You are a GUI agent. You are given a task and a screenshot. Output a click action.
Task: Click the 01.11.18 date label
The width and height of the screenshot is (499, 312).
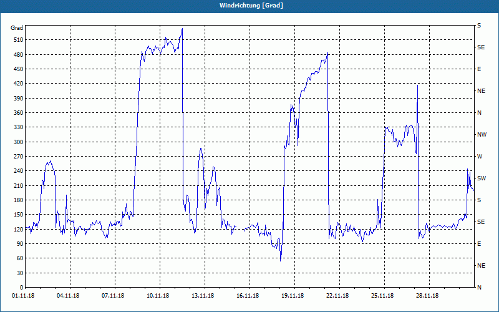coord(23,296)
